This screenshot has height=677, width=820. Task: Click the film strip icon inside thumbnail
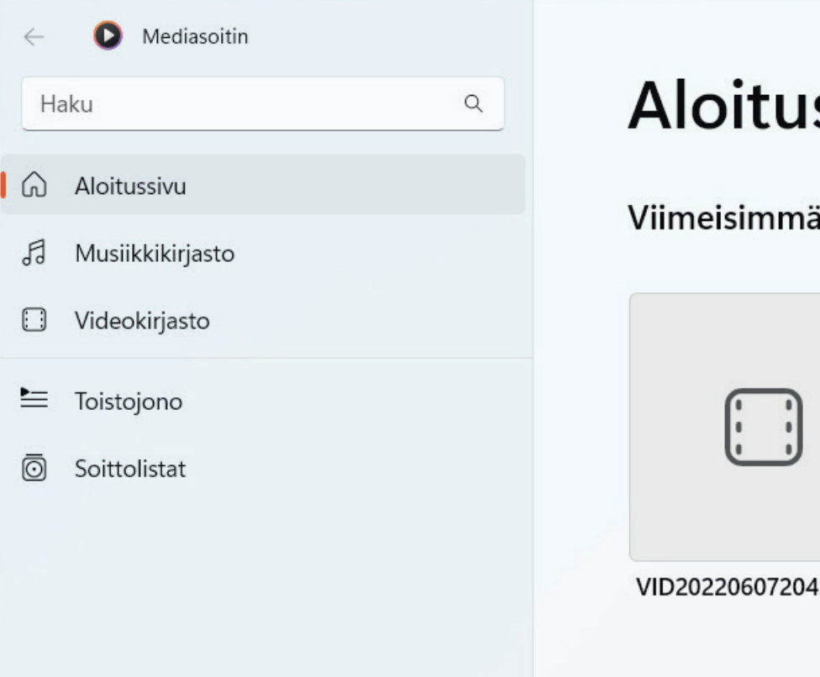point(763,427)
